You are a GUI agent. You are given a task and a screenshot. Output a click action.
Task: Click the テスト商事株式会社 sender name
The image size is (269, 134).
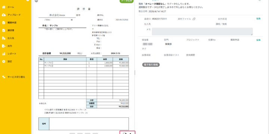coord(100,26)
